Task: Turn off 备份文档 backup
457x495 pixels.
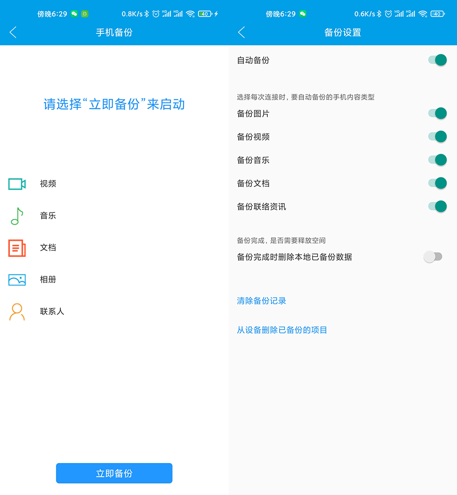Action: 438,183
